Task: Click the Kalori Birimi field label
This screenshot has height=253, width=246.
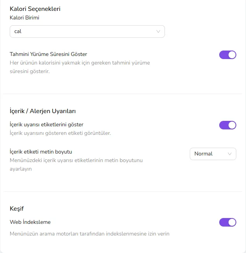Action: point(24,17)
